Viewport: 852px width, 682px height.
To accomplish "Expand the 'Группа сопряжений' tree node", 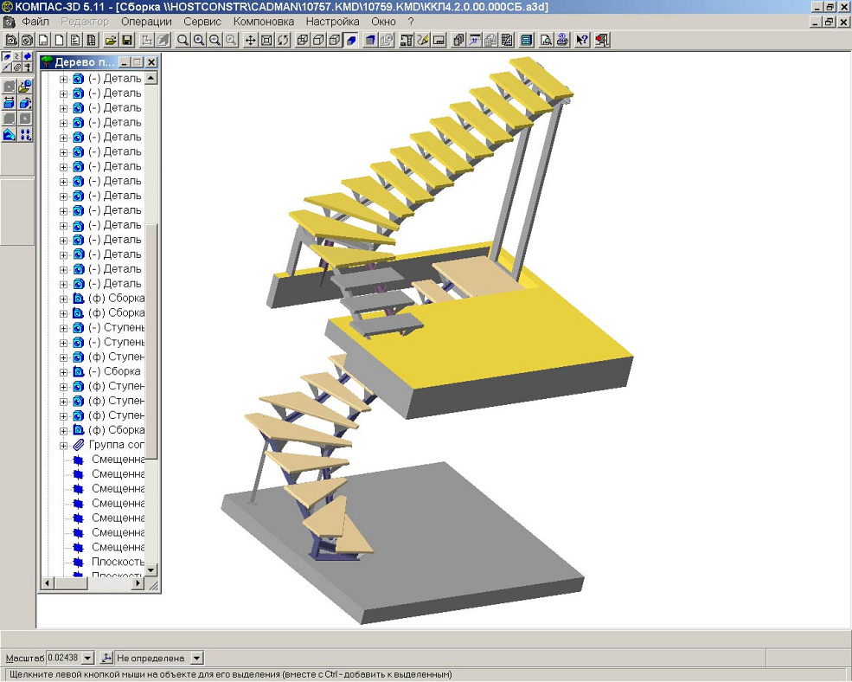I will 64,445.
